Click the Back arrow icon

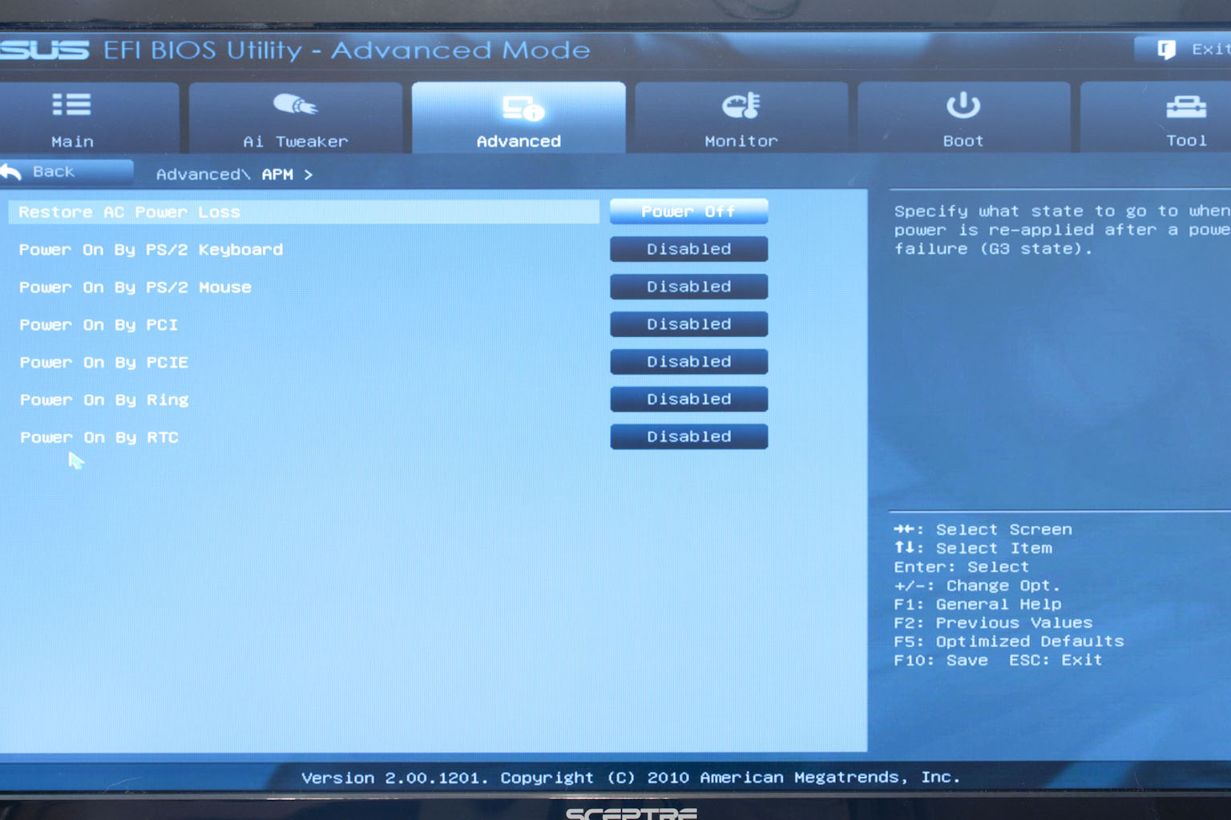point(11,171)
